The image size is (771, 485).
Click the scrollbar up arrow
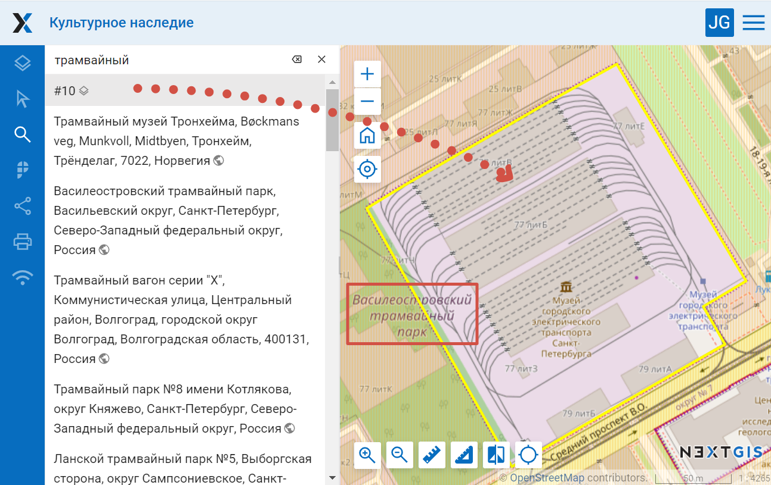[332, 82]
